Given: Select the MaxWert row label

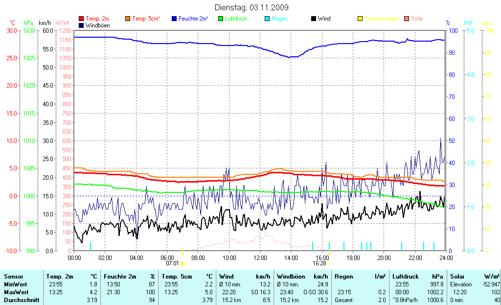Looking at the screenshot, I should coord(16,292).
